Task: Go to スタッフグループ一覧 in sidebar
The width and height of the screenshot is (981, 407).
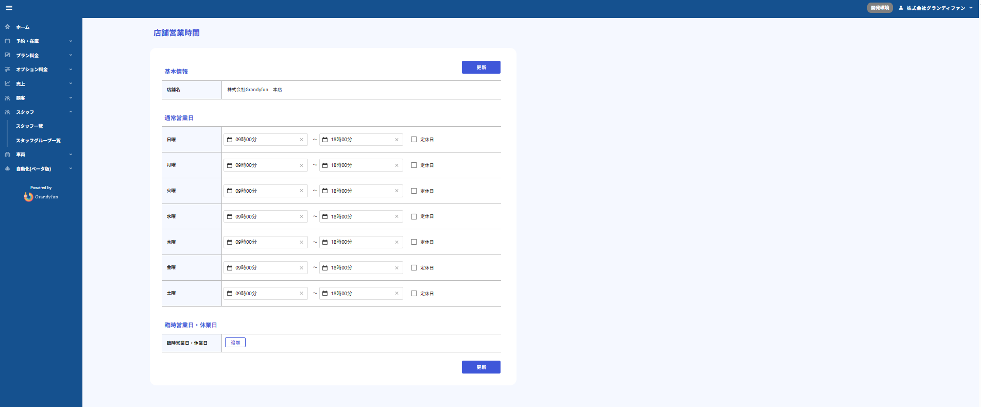Action: point(38,141)
